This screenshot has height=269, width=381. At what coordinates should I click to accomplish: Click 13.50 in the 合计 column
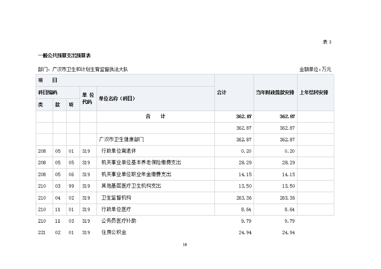tap(245, 186)
